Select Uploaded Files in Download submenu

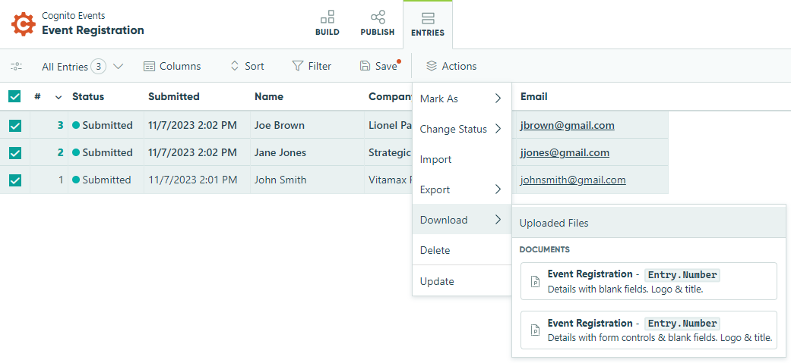(649, 223)
